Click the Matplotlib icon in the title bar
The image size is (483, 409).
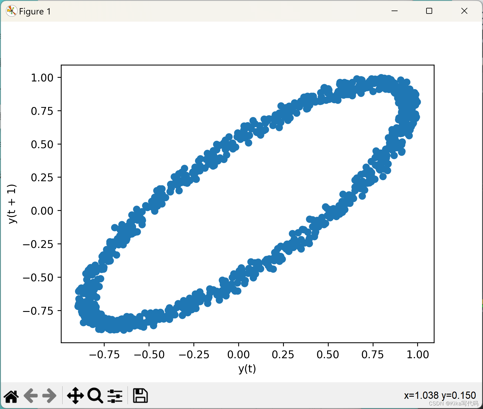11,11
